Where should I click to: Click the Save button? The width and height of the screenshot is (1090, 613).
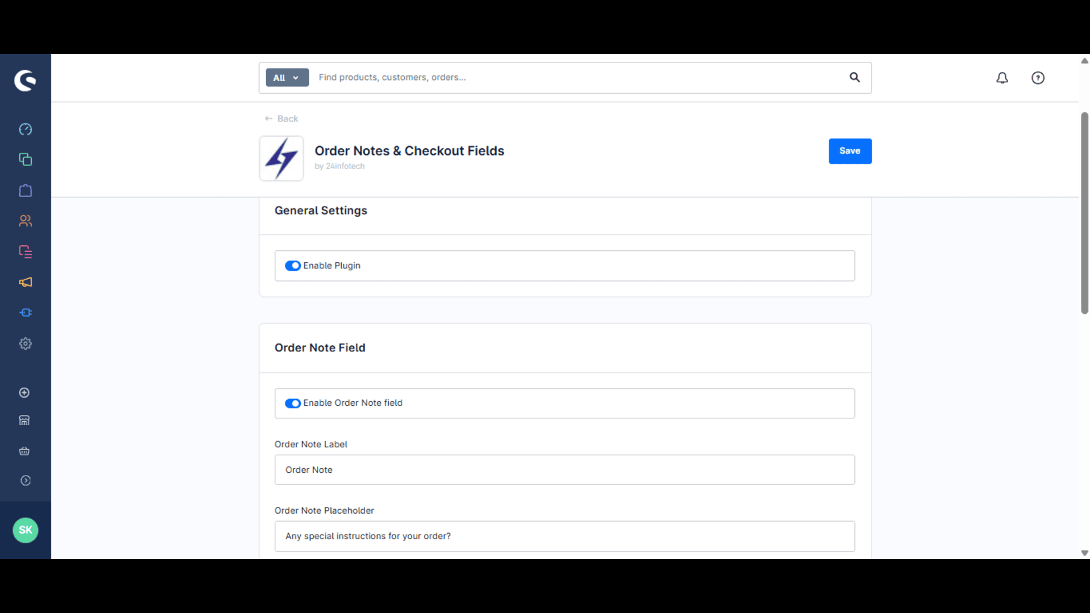[850, 151]
